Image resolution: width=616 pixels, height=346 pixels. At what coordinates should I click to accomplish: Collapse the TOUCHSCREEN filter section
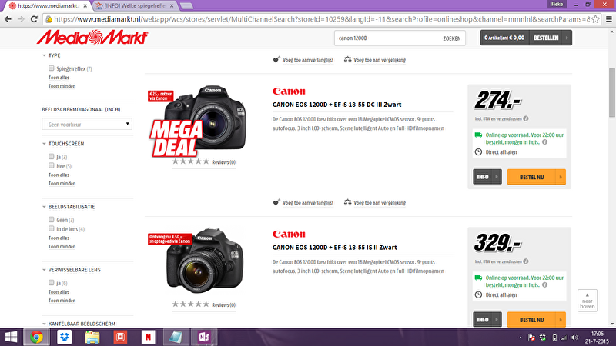coord(45,144)
